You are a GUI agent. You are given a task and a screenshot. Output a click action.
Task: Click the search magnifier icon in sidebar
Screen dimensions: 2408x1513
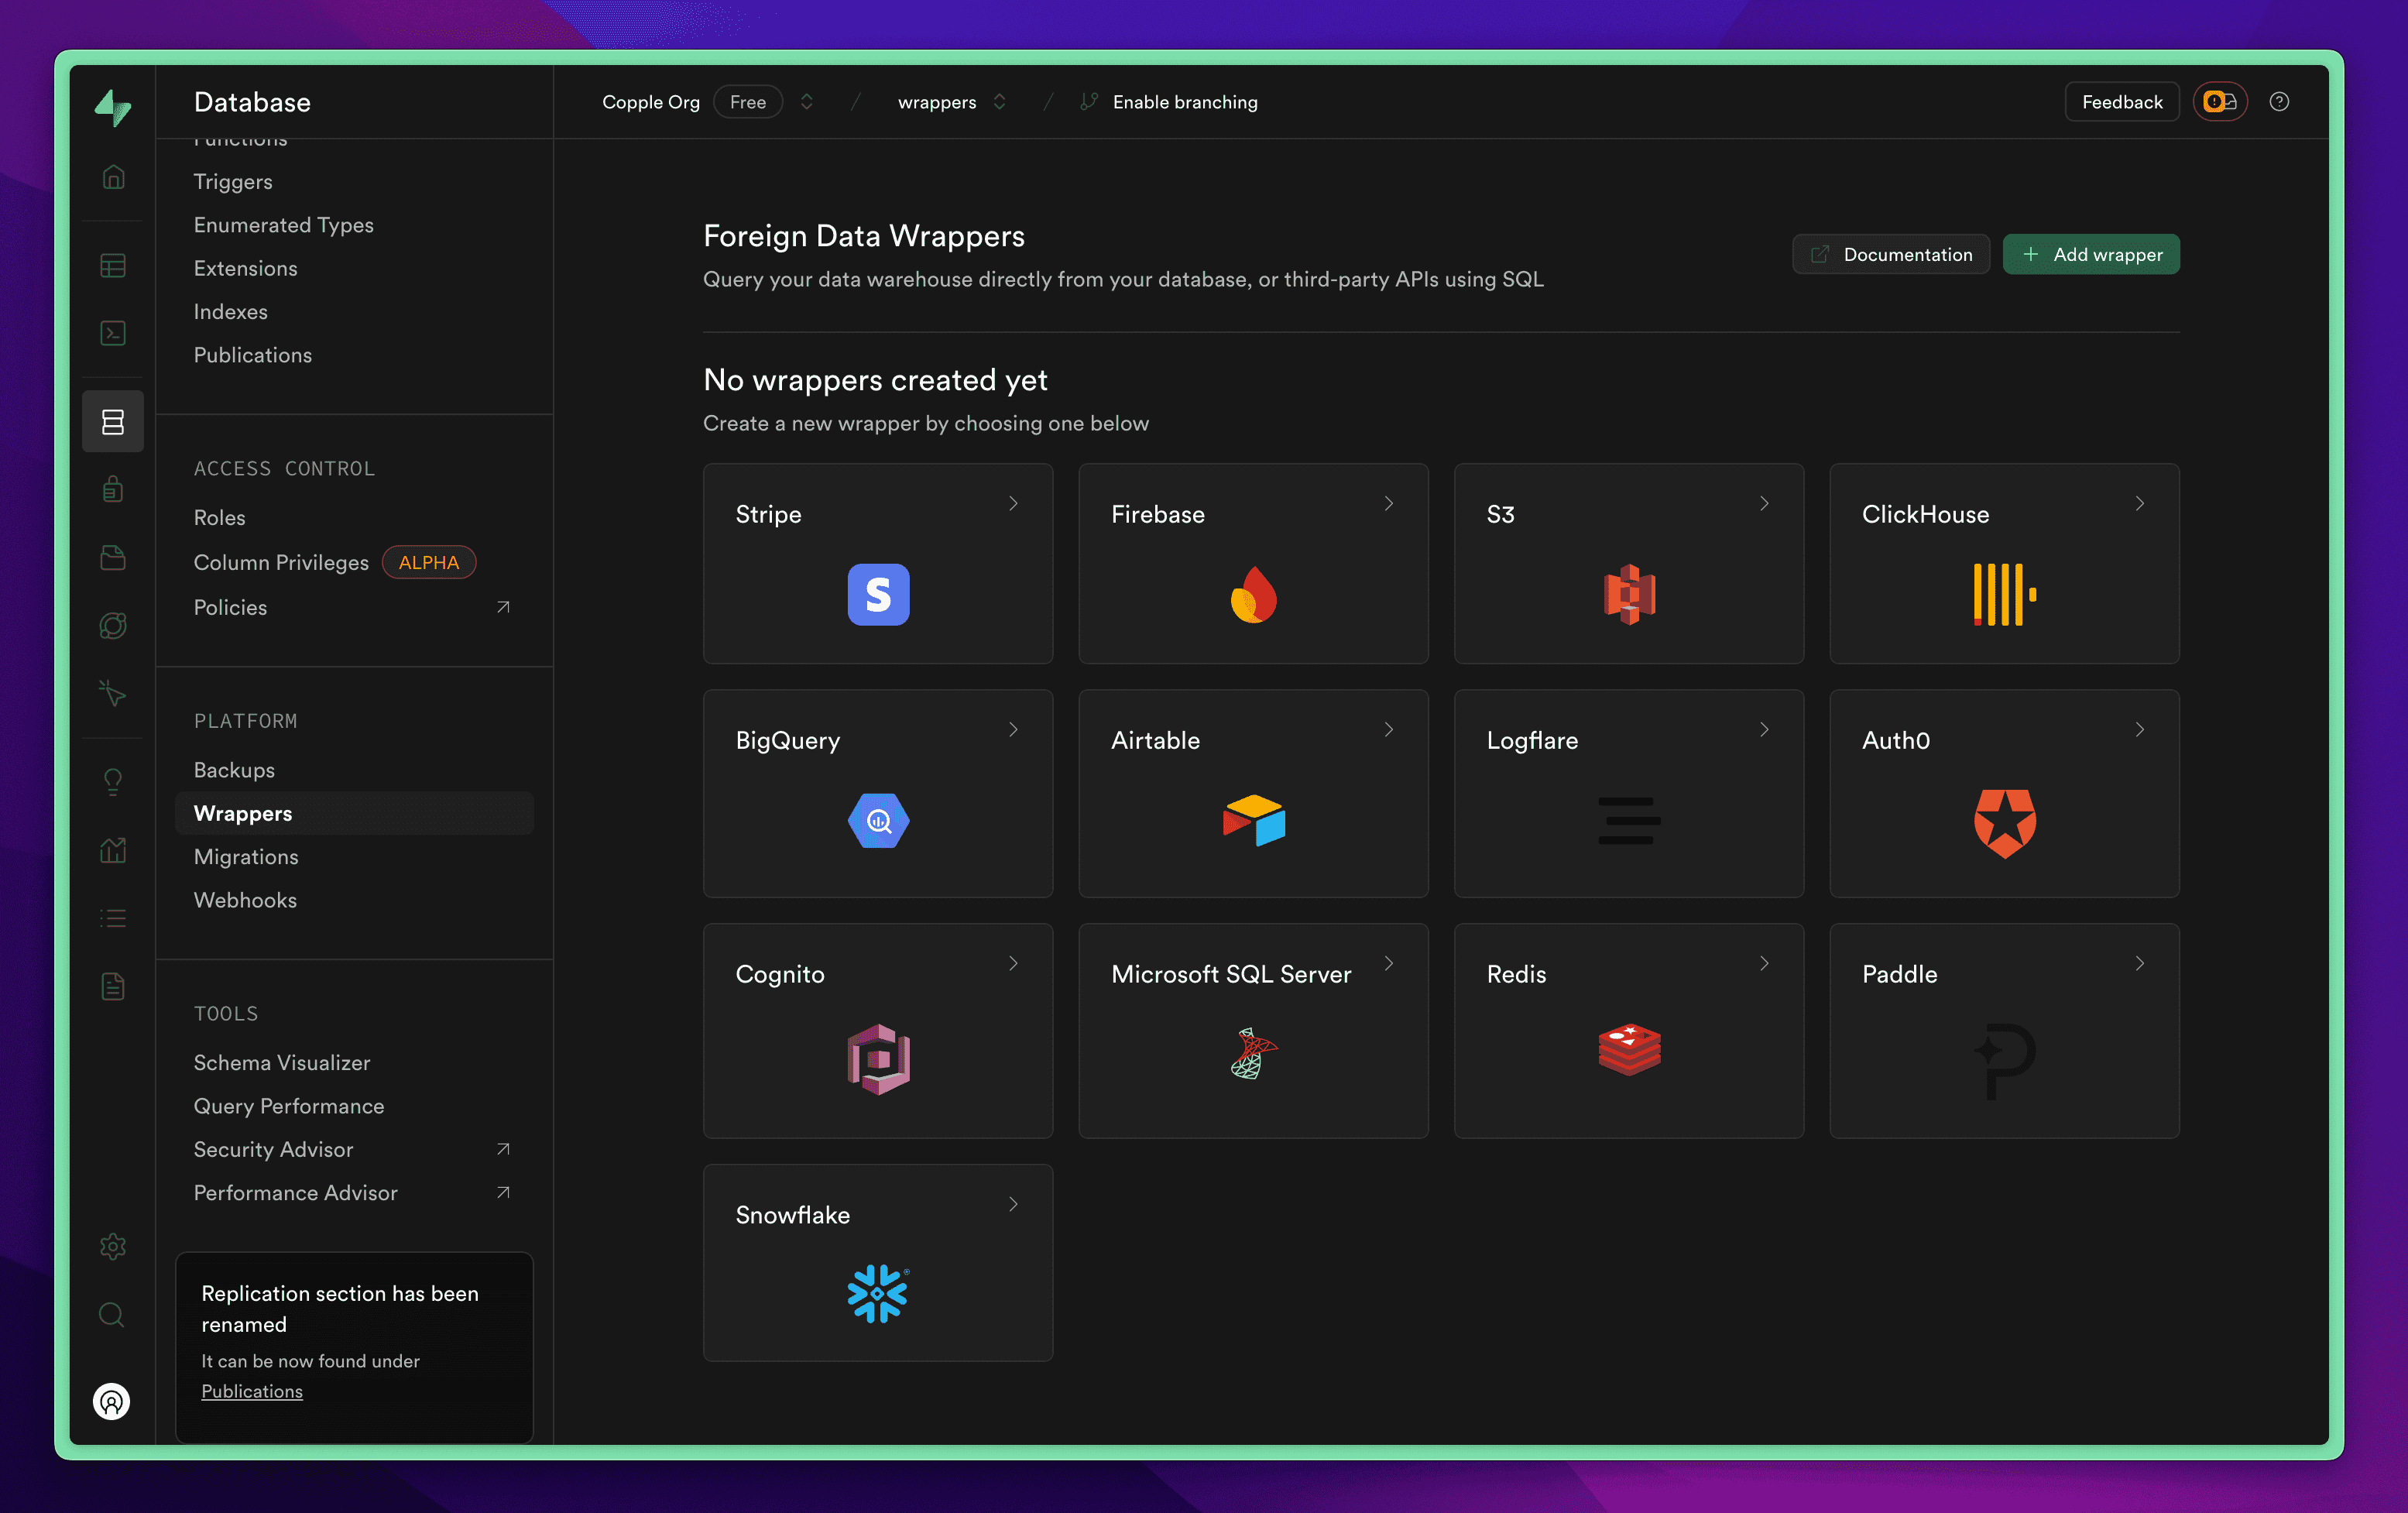tap(112, 1314)
